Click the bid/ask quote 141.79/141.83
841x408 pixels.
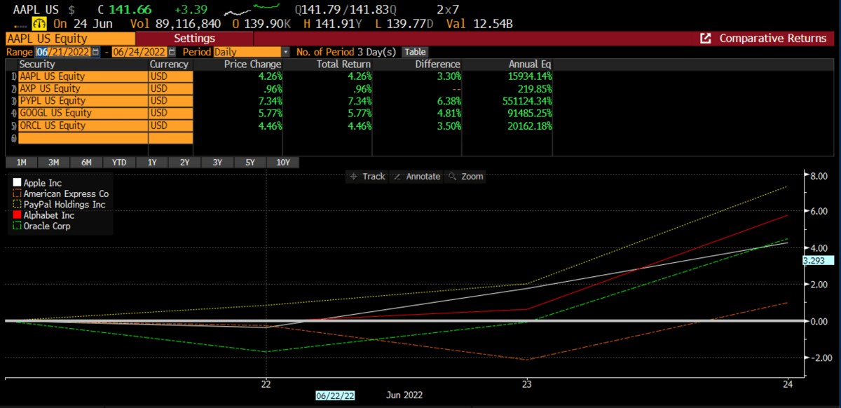[346, 10]
